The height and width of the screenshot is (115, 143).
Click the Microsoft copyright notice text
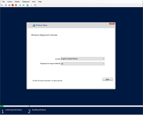click(x=48, y=81)
